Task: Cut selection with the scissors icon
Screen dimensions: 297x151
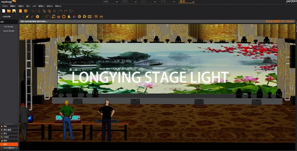Action: tap(39, 11)
